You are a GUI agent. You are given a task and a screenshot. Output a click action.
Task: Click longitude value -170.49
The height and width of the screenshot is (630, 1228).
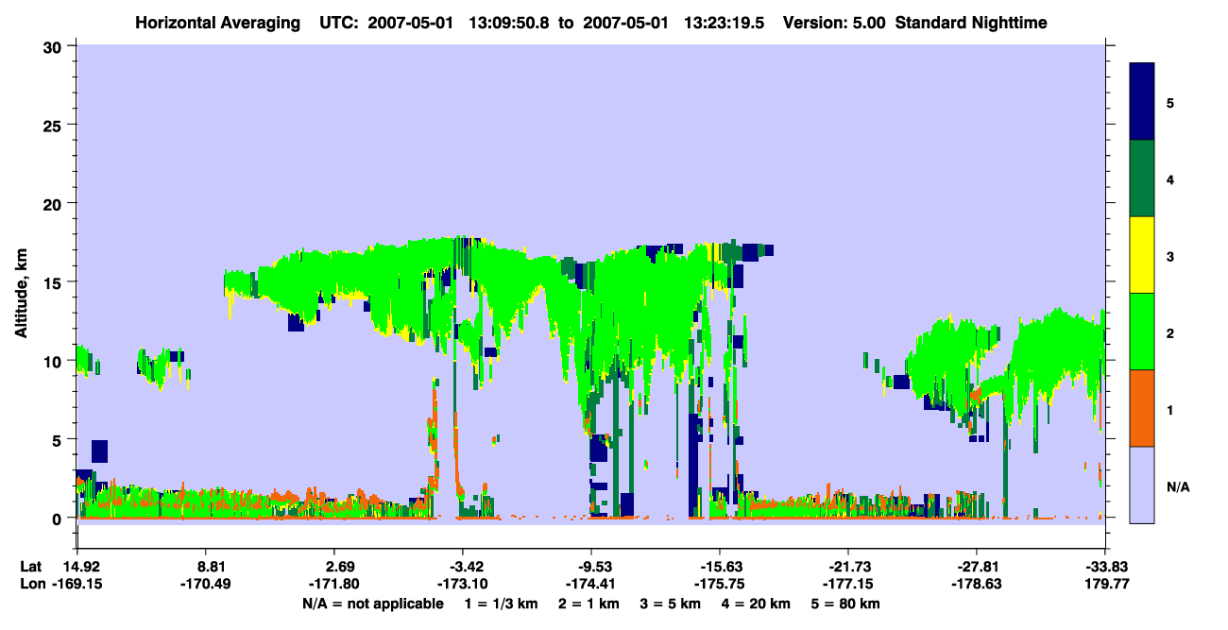pos(205,585)
